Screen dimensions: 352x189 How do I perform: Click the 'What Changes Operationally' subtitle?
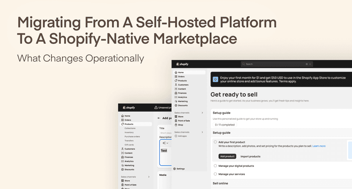[81, 58]
